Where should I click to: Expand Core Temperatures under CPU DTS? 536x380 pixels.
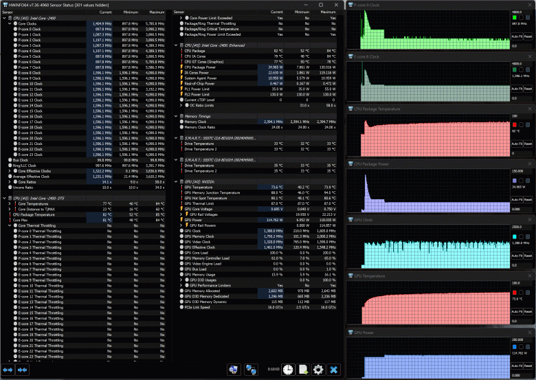pos(10,203)
